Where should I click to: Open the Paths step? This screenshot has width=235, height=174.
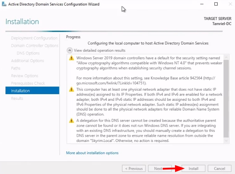(x=16, y=68)
